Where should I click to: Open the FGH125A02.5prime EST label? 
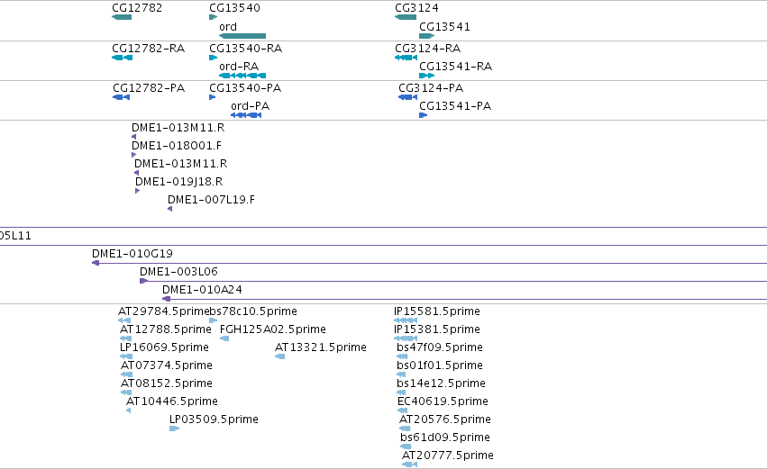[273, 329]
